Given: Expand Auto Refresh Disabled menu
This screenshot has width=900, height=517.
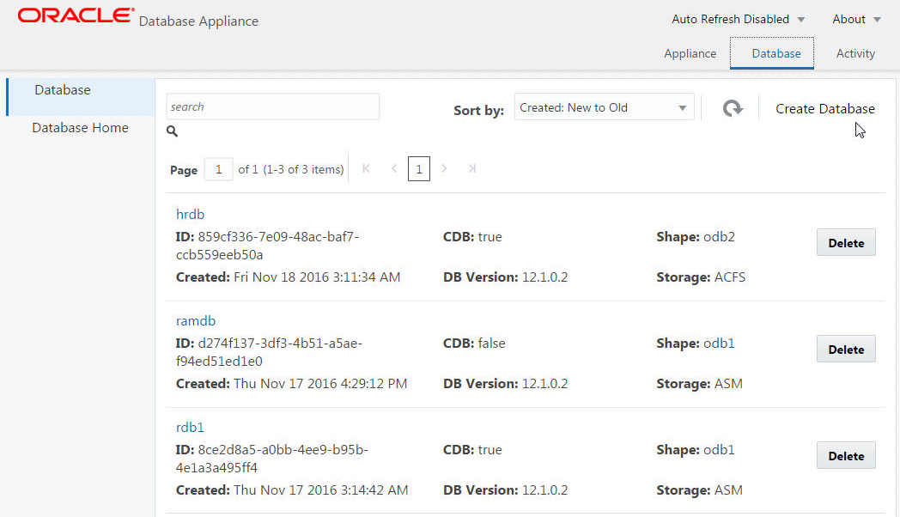Looking at the screenshot, I should [x=738, y=19].
